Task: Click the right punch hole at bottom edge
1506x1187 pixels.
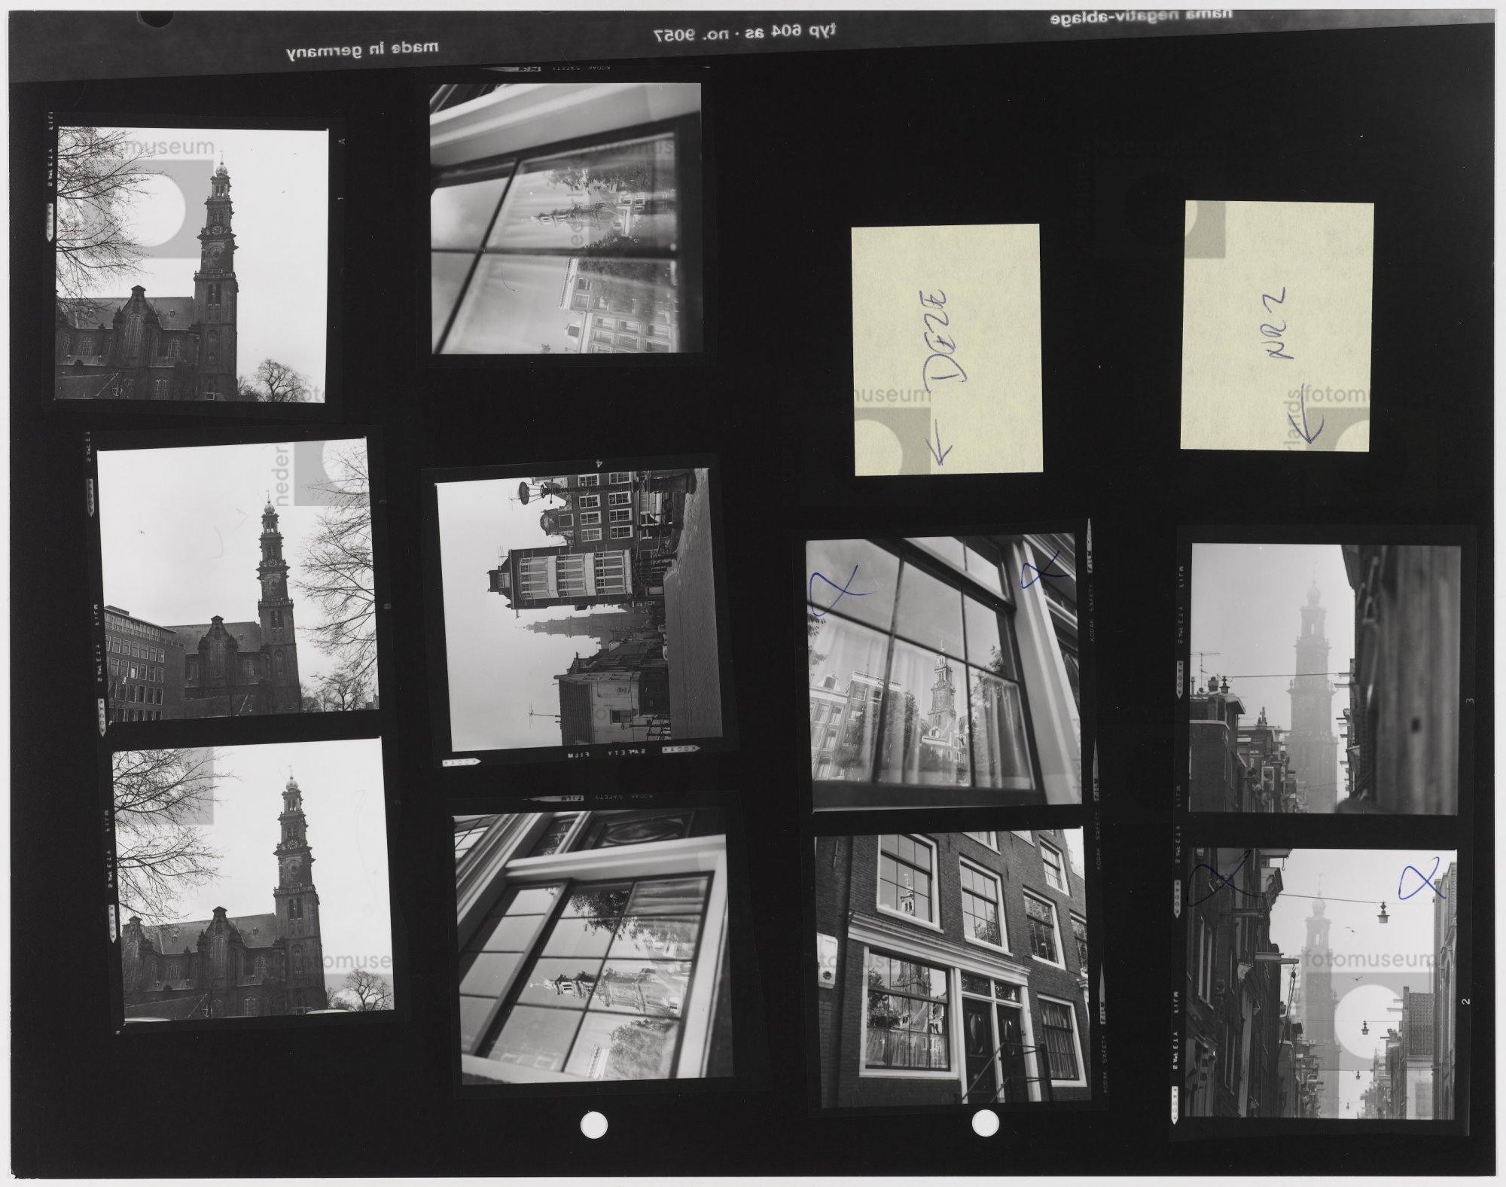Action: coord(985,1123)
